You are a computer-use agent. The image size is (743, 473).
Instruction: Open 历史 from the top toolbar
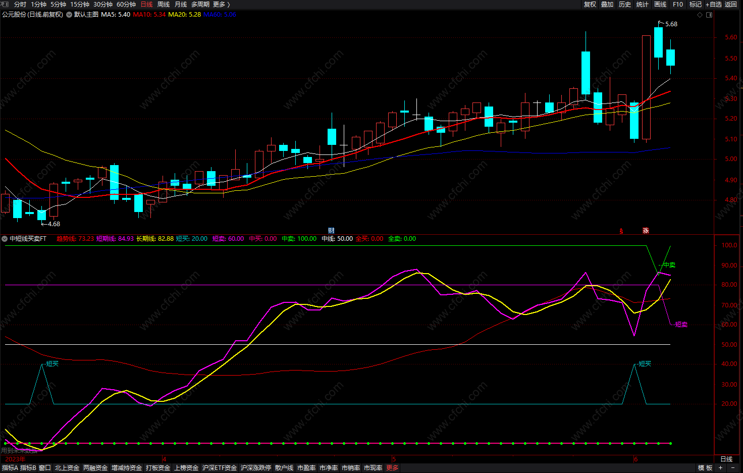coord(625,4)
